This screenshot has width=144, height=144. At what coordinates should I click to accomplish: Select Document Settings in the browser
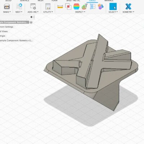6,27
